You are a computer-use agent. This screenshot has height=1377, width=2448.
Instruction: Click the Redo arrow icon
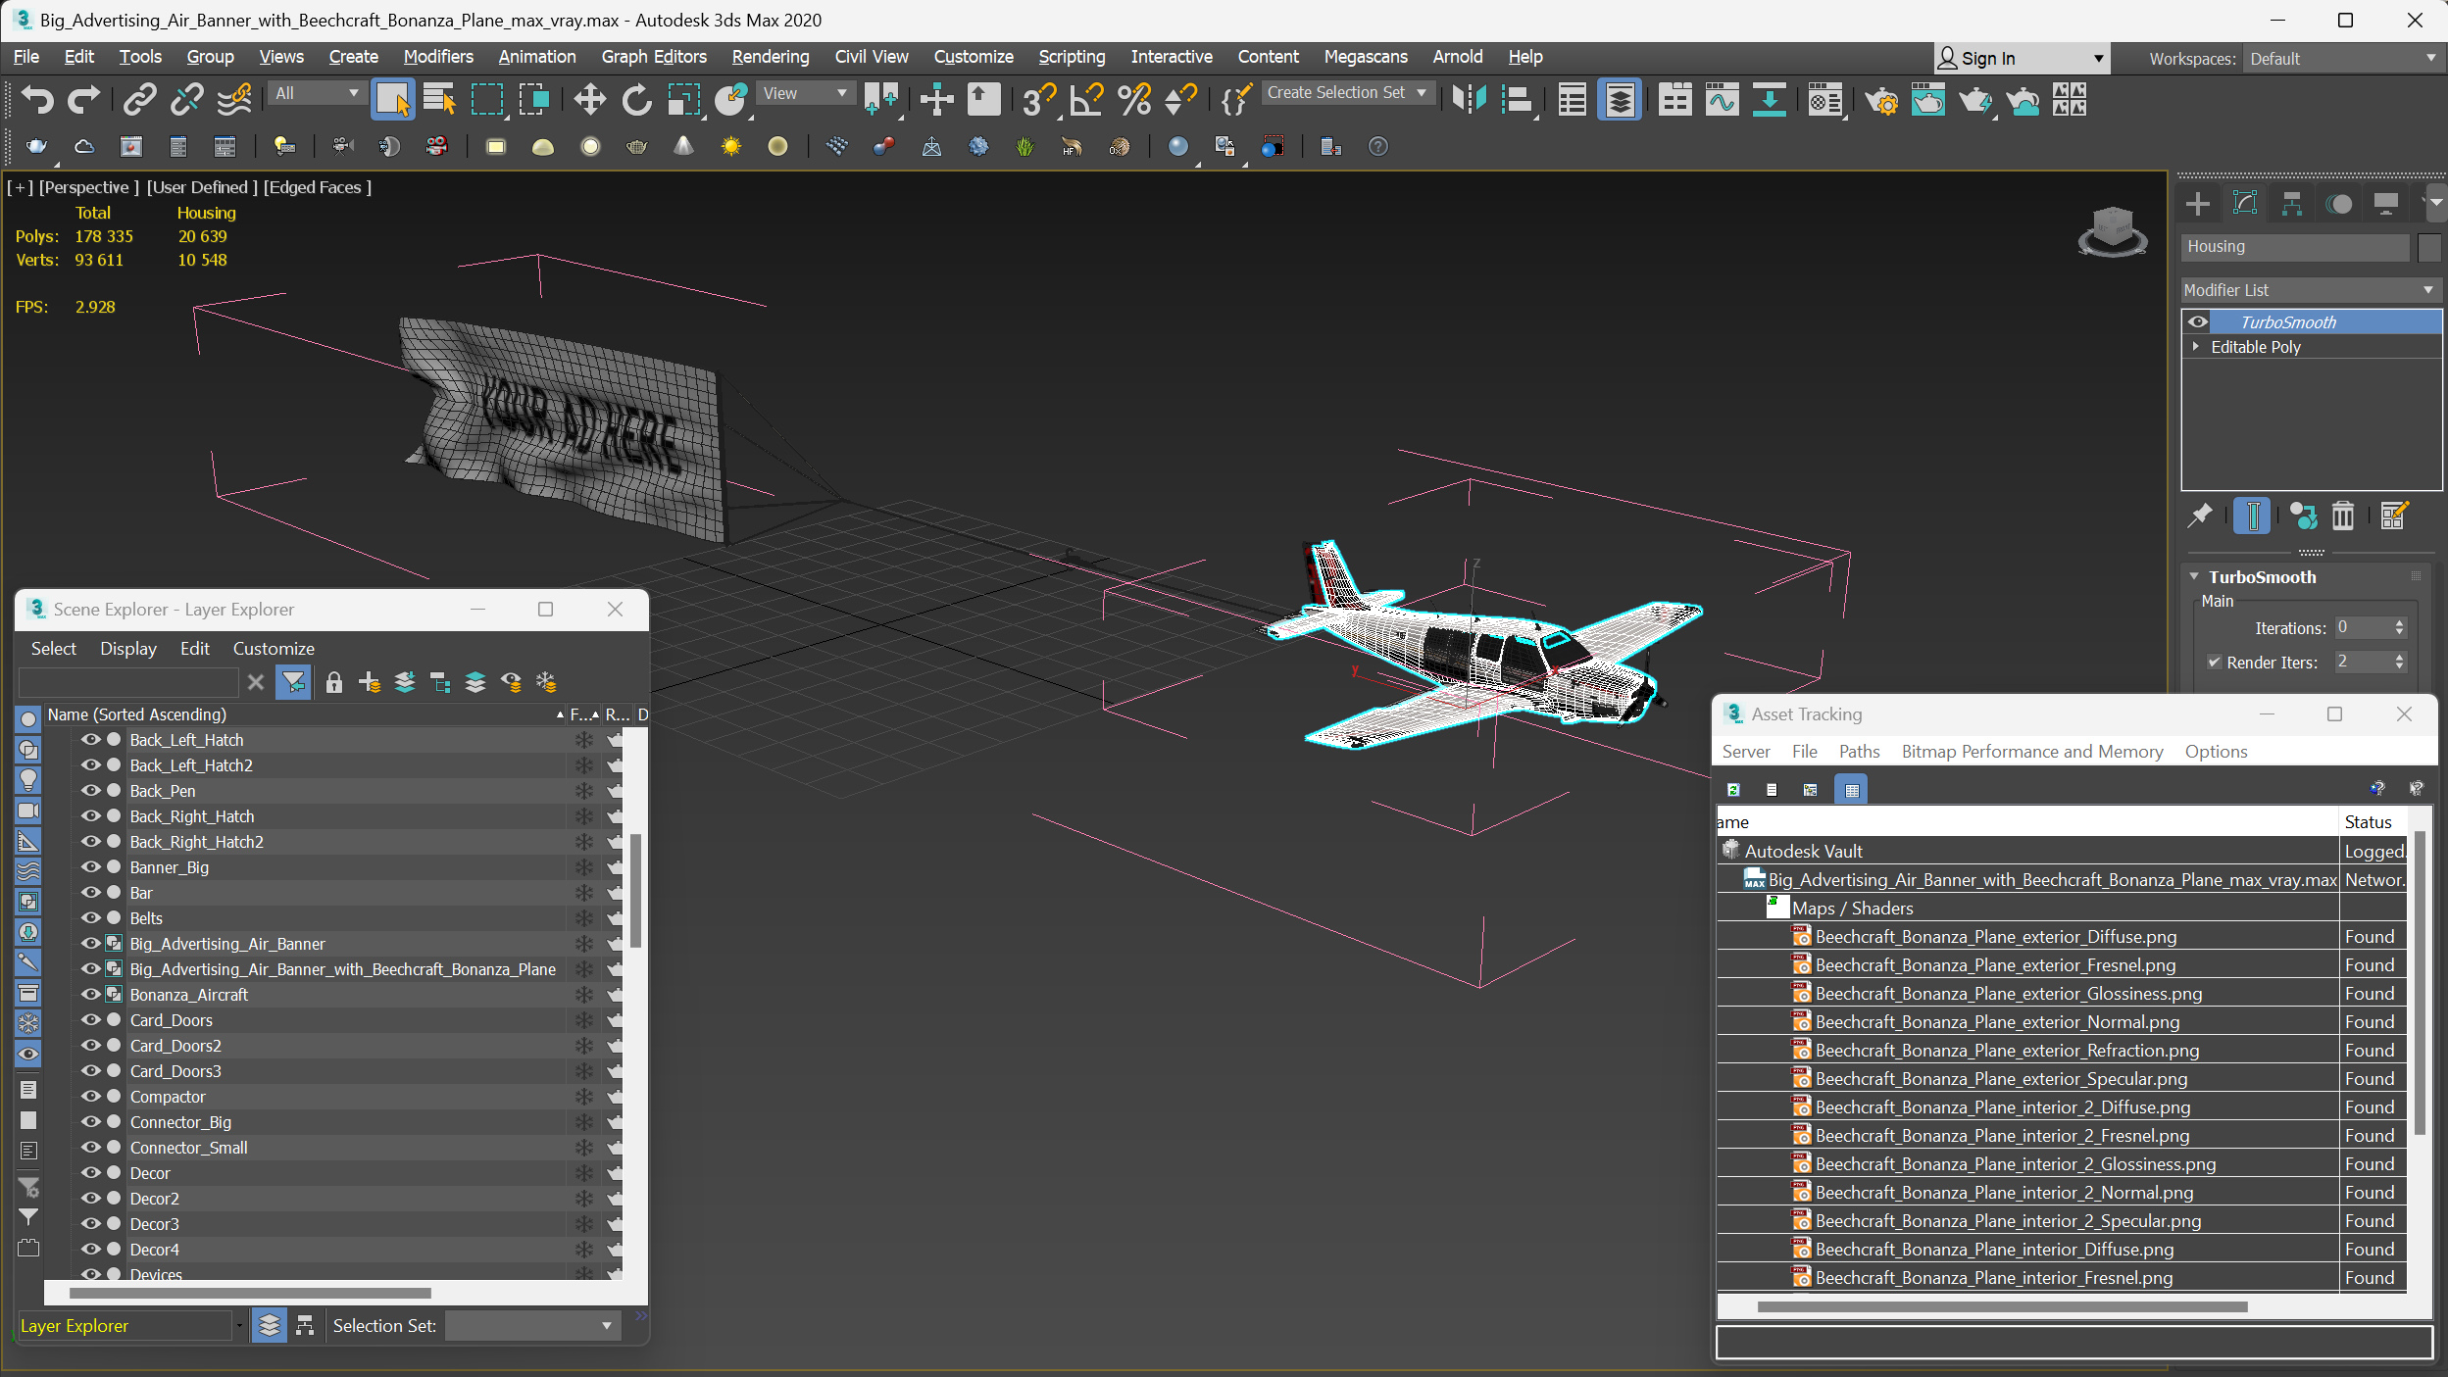(83, 99)
